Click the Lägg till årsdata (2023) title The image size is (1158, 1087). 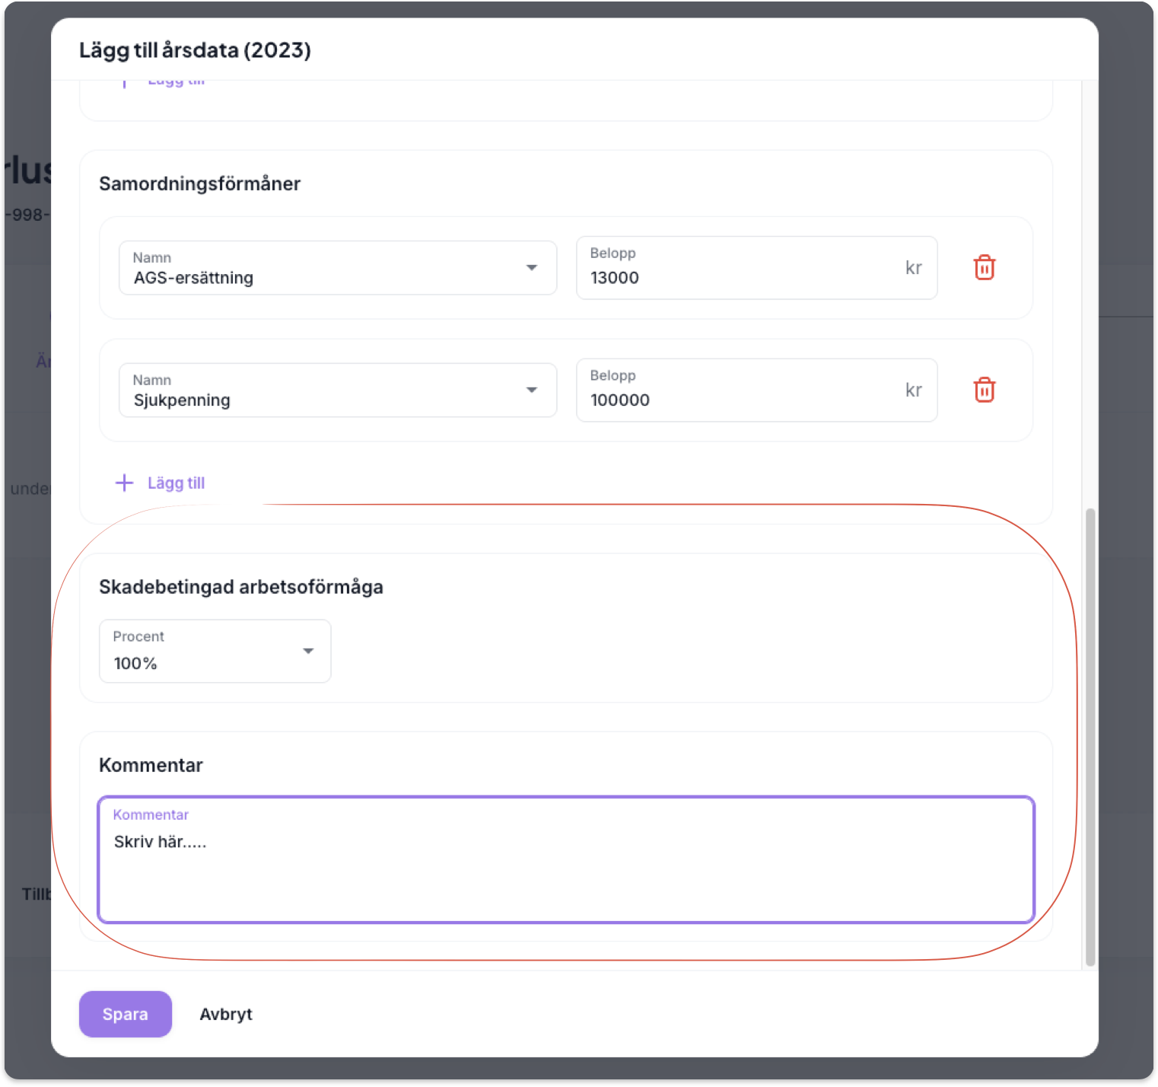pos(195,50)
